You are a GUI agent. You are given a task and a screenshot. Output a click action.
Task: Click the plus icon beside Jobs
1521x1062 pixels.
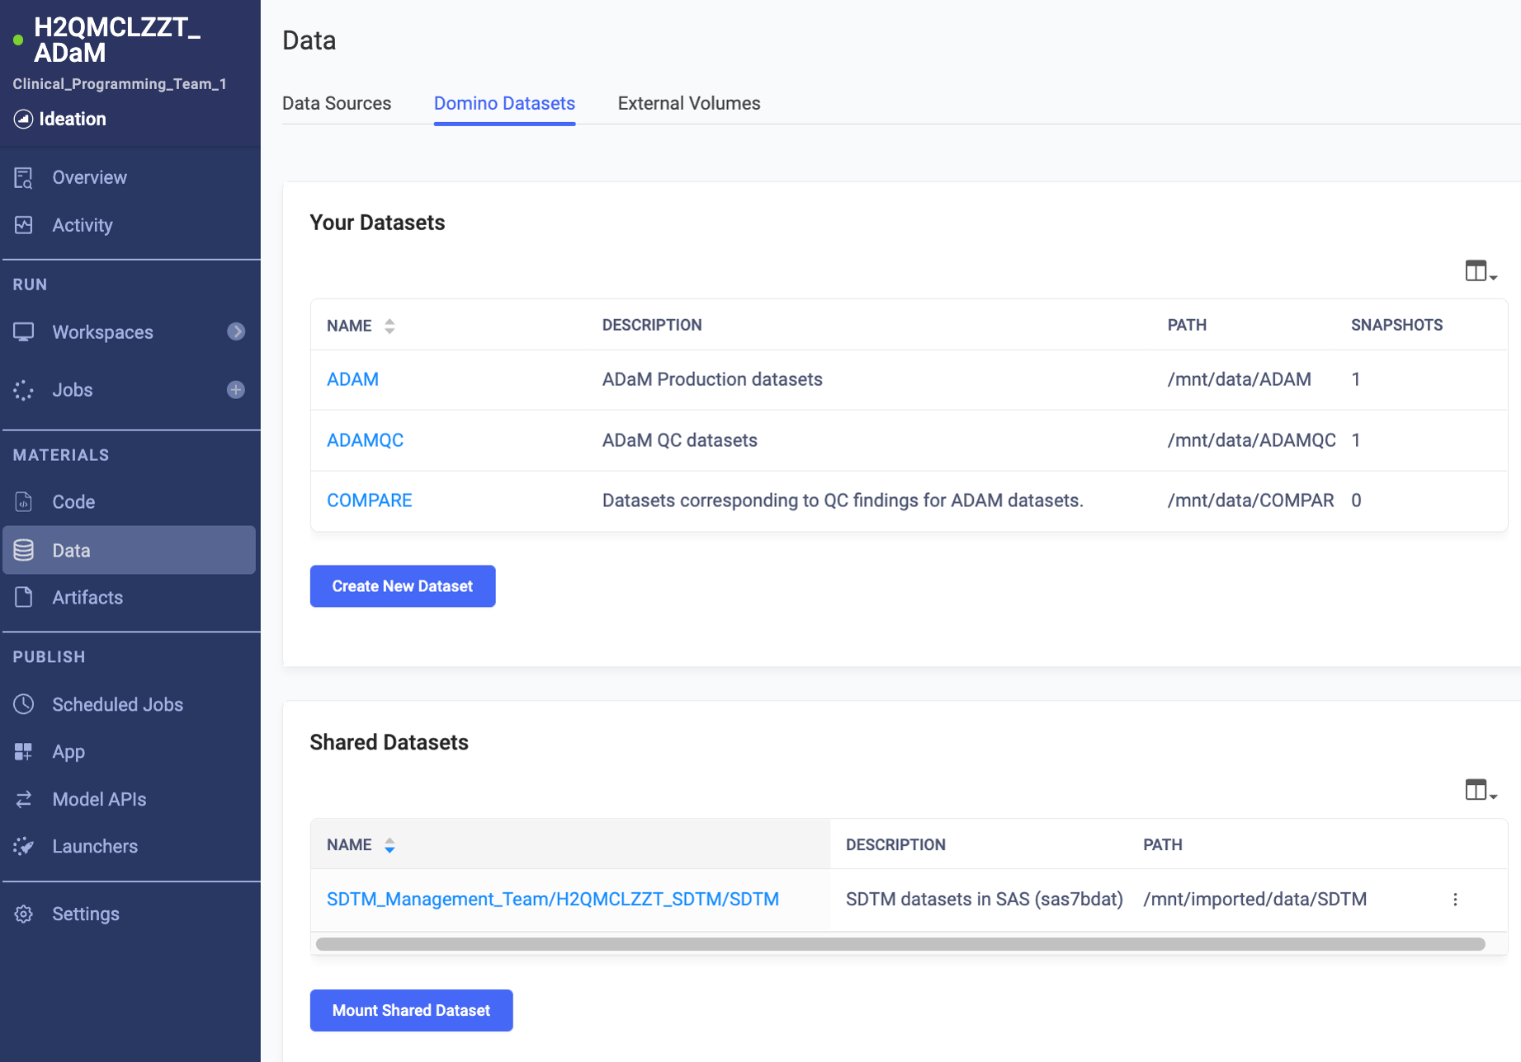coord(236,390)
